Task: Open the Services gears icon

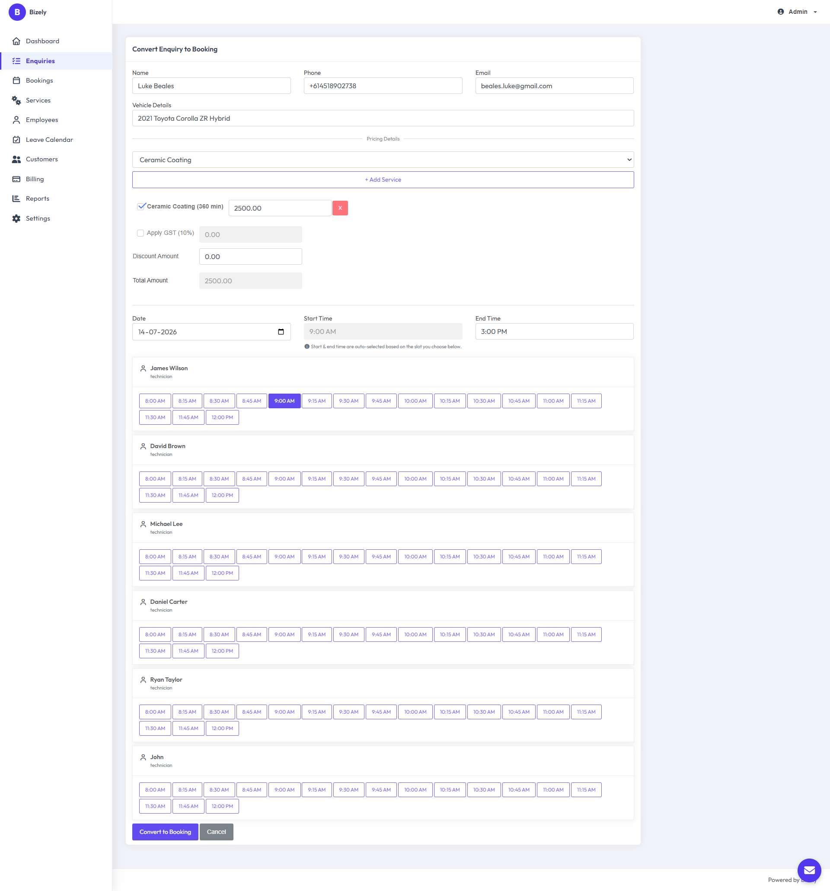Action: tap(16, 100)
